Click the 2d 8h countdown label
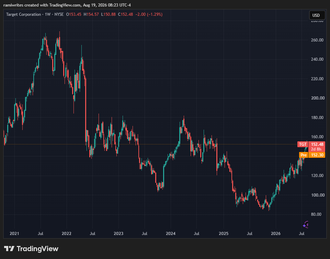Image resolution: width=330 pixels, height=259 pixels. [x=316, y=149]
